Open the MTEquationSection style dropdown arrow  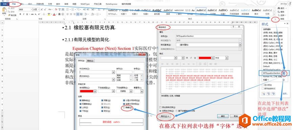[x=284, y=73]
